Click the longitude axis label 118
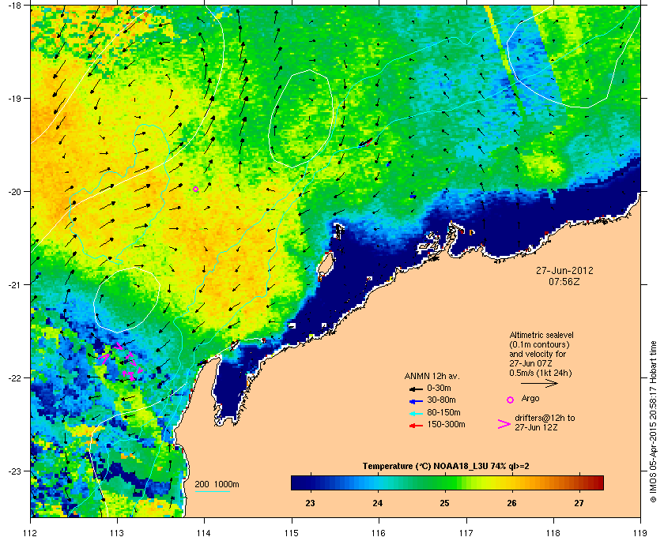The width and height of the screenshot is (664, 537). pyautogui.click(x=553, y=532)
